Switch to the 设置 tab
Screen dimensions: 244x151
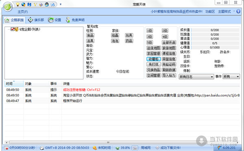(x=54, y=20)
